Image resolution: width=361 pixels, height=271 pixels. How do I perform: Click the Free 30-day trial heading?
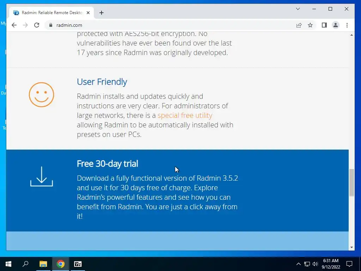(x=108, y=164)
